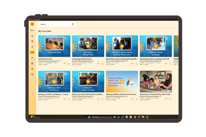The height and width of the screenshot is (137, 206).
Task: Unfavorite Intentional Praise with heart button
Action: (64, 63)
